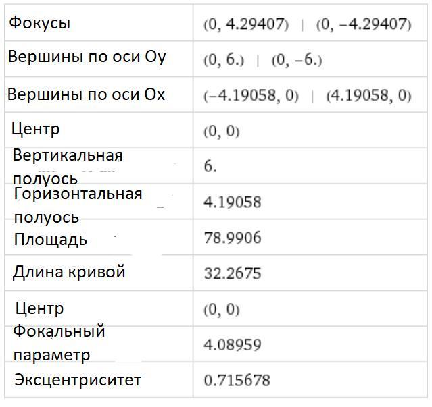Click the Вершины по оси Oy label
Image resolution: width=432 pixels, height=407 pixels.
tap(87, 57)
